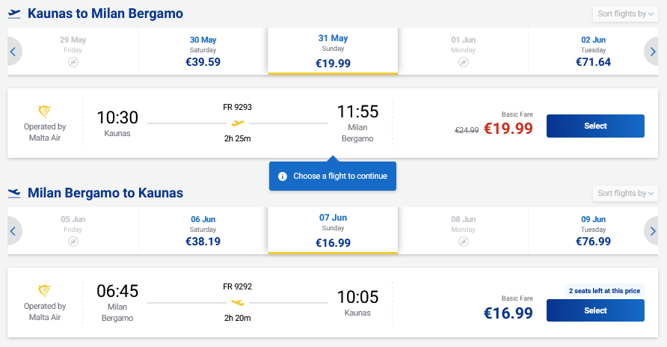Show later return dates with the right arrow
The image size is (667, 347).
click(x=654, y=231)
